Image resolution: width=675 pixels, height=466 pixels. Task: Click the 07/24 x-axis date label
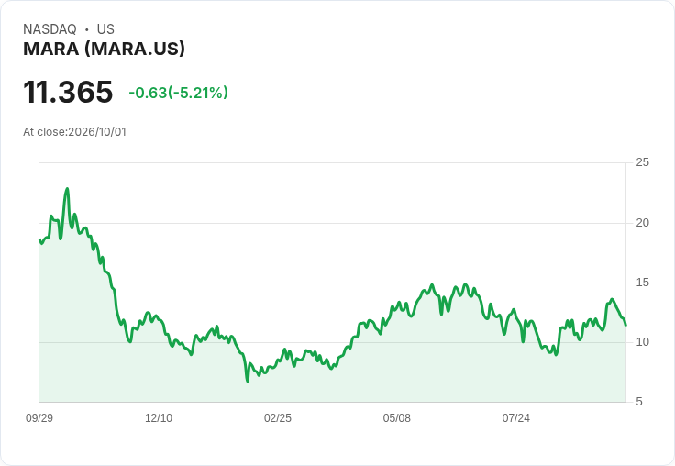[x=515, y=418]
